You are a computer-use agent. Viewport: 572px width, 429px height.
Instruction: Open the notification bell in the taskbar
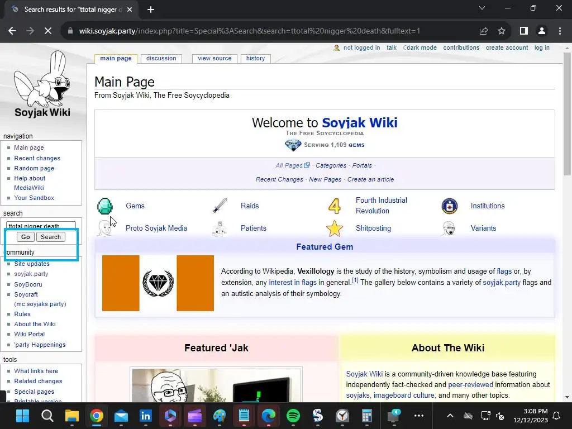557,416
